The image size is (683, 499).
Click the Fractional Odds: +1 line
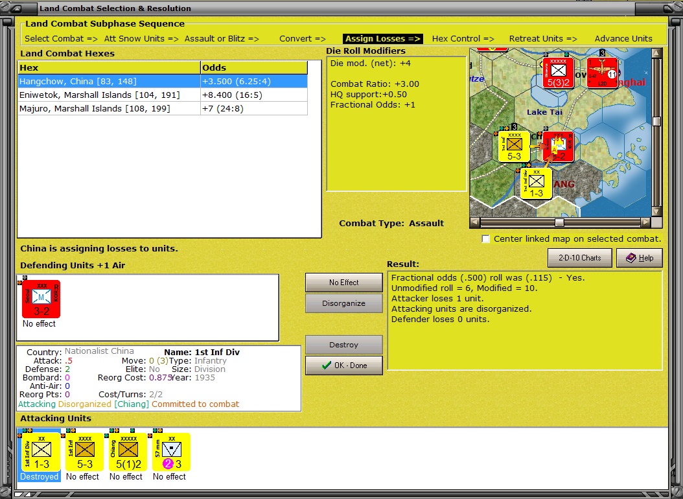(x=373, y=105)
